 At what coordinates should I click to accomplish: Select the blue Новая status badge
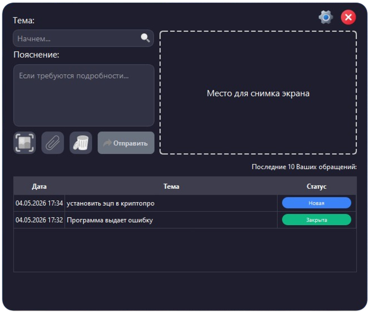coord(316,203)
